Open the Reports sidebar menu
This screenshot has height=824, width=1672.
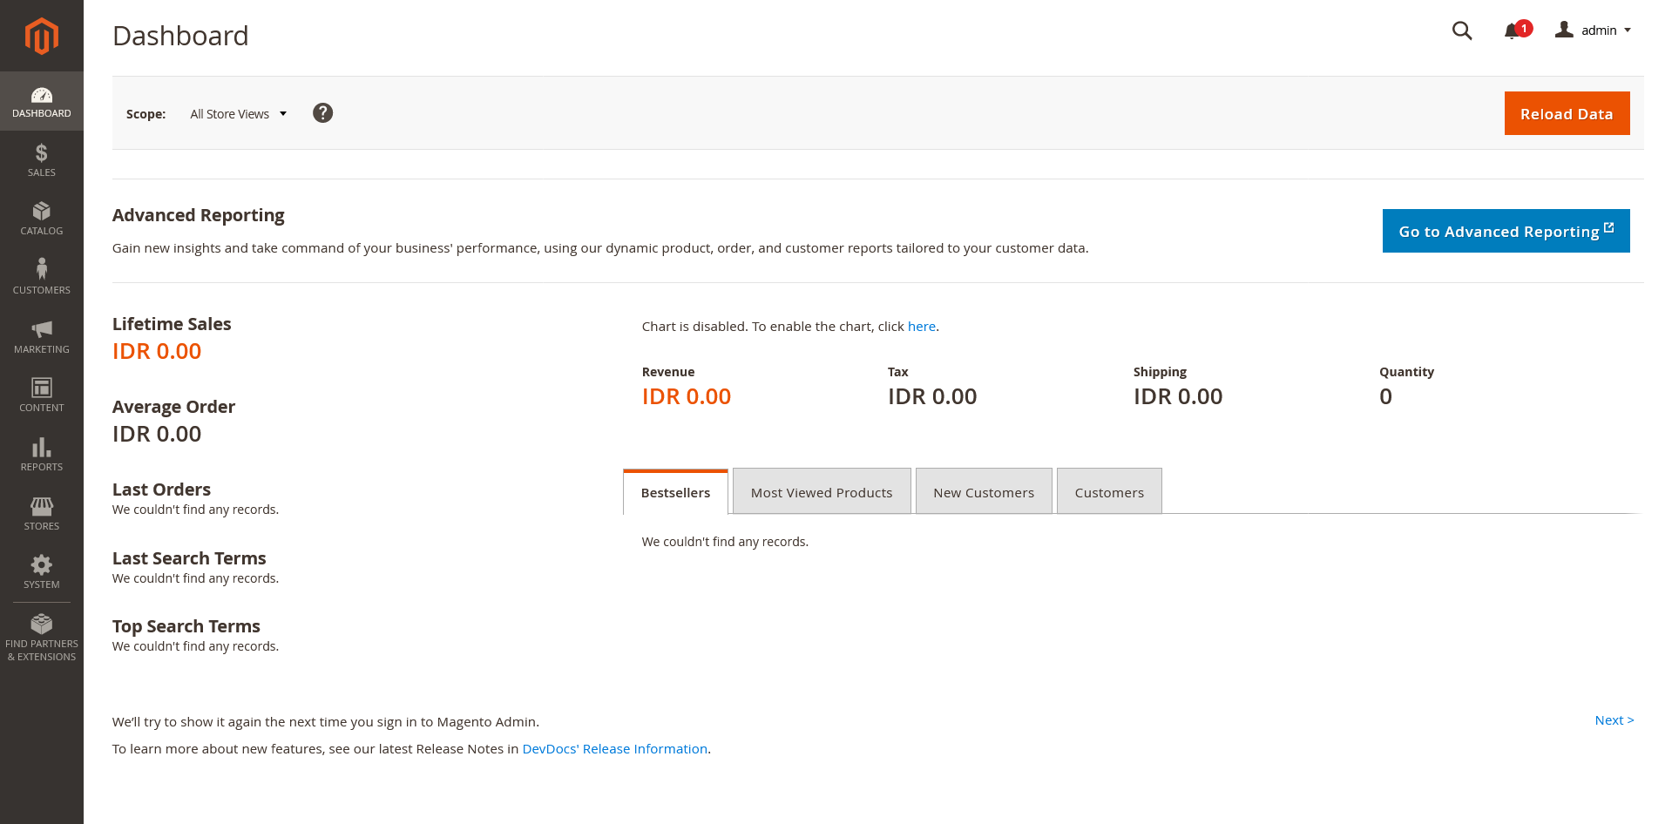coord(42,455)
